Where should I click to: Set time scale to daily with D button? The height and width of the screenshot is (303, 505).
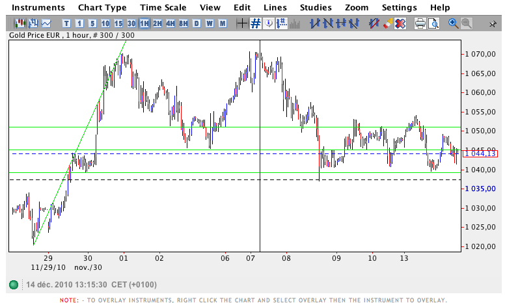(x=197, y=23)
